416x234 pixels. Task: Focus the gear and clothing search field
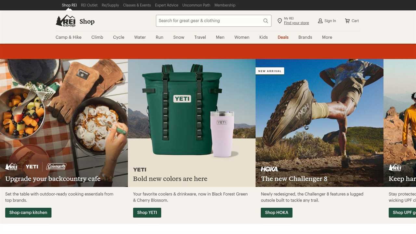click(x=214, y=21)
